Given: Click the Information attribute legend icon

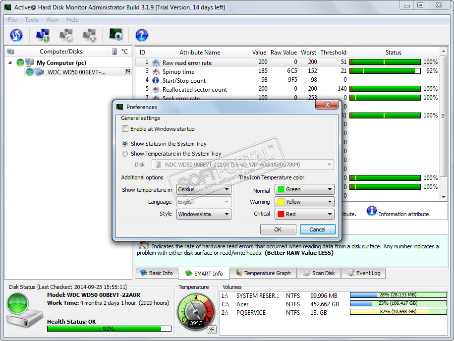Looking at the screenshot, I should tap(372, 211).
